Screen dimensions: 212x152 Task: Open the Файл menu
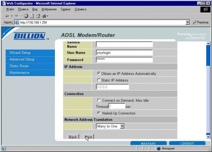(10, 9)
